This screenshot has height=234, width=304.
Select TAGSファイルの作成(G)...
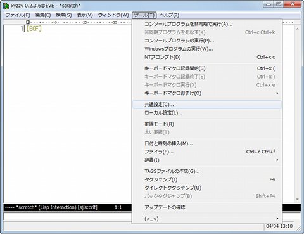(207, 171)
